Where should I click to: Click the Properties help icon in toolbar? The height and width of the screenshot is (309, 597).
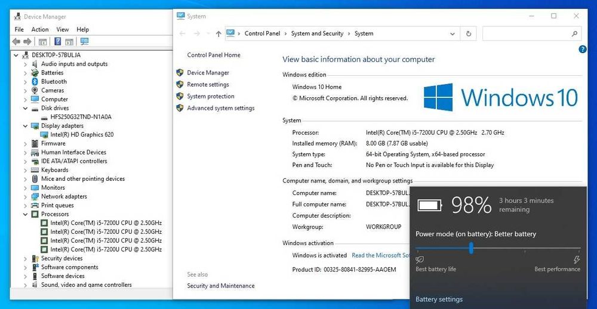(58, 42)
